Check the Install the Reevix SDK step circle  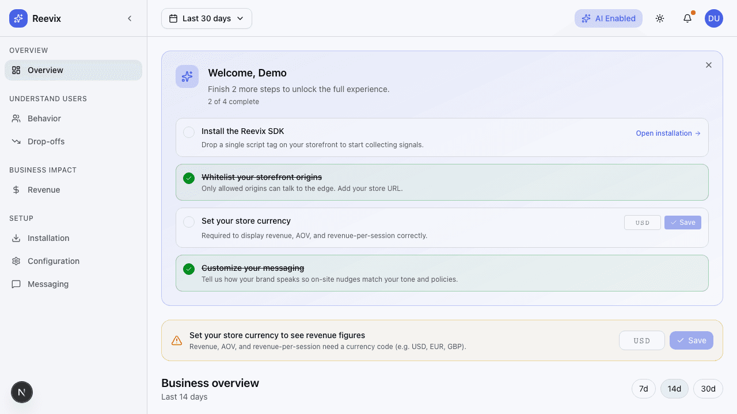(189, 132)
